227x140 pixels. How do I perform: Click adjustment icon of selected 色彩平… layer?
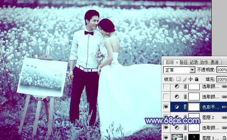pyautogui.click(x=176, y=107)
